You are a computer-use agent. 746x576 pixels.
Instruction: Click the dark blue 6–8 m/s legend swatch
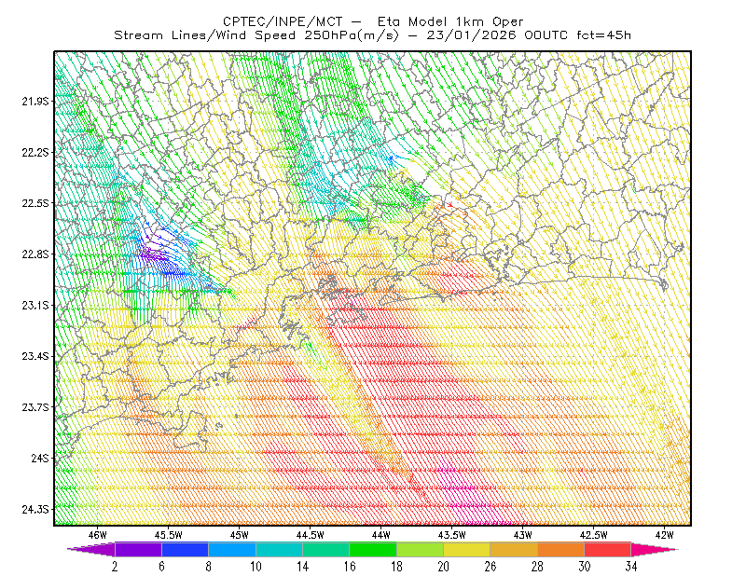pyautogui.click(x=185, y=549)
